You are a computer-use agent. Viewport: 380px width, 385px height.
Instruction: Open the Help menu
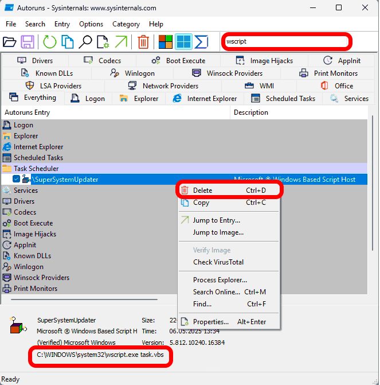click(156, 24)
